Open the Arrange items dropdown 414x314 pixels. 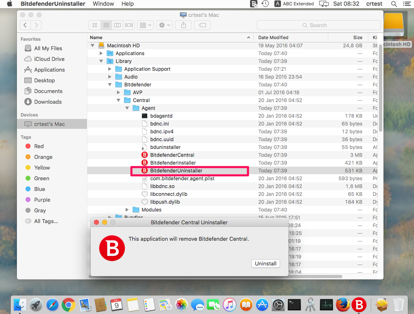pyautogui.click(x=145, y=25)
